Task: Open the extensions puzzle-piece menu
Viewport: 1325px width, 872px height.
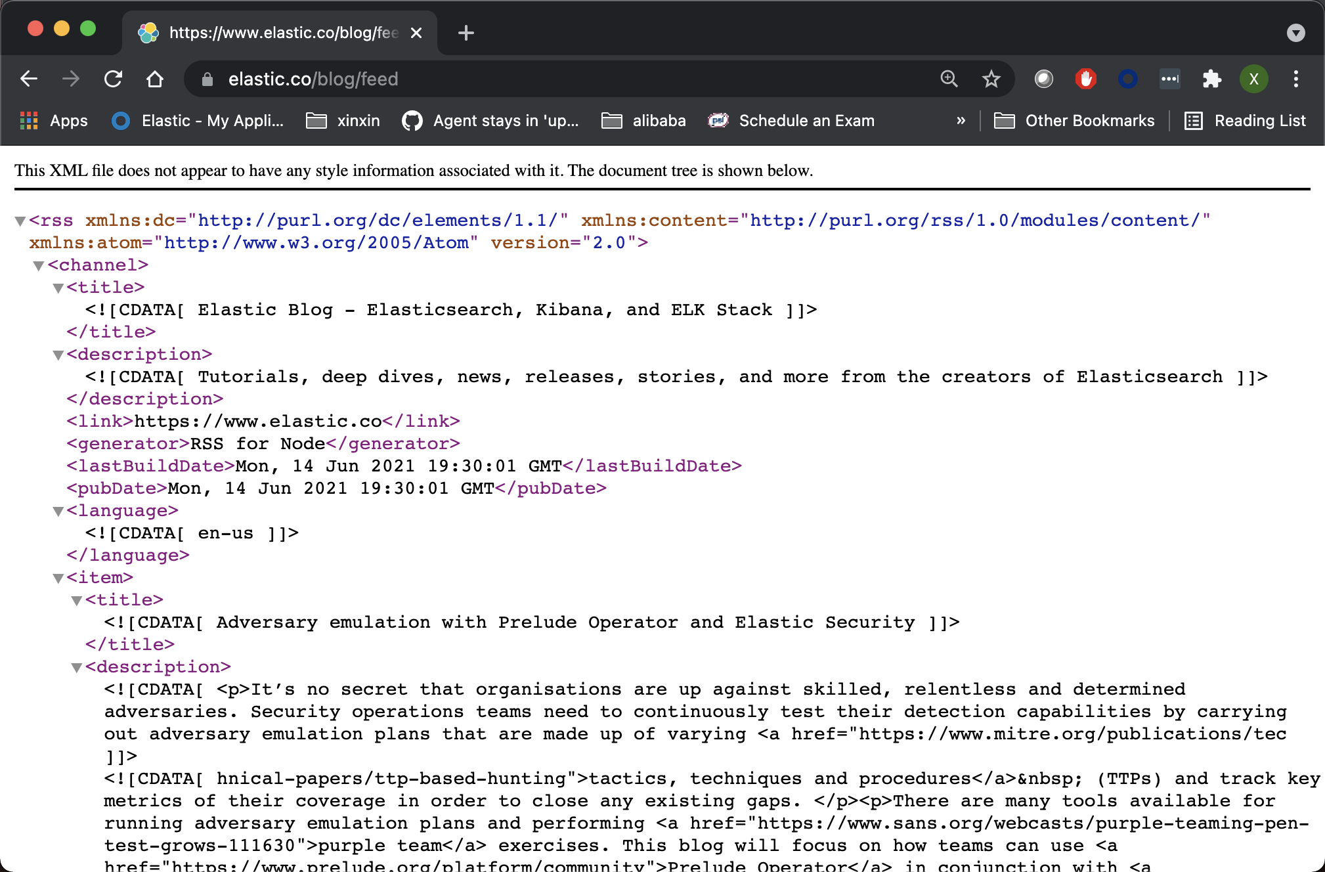Action: click(x=1211, y=79)
